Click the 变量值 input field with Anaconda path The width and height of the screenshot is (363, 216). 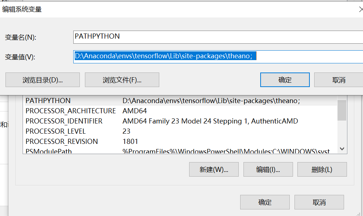click(218, 57)
